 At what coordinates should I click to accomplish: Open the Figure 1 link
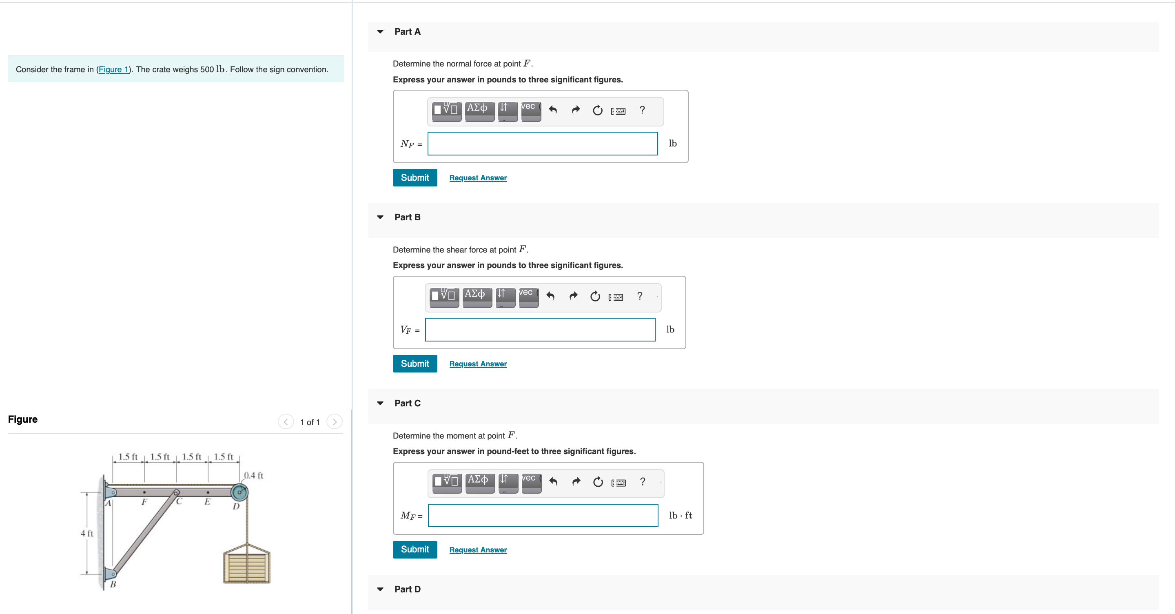point(113,69)
